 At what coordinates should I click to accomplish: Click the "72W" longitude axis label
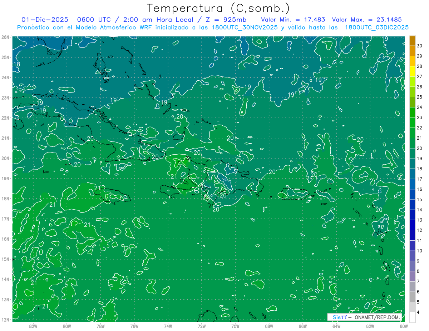click(202, 326)
